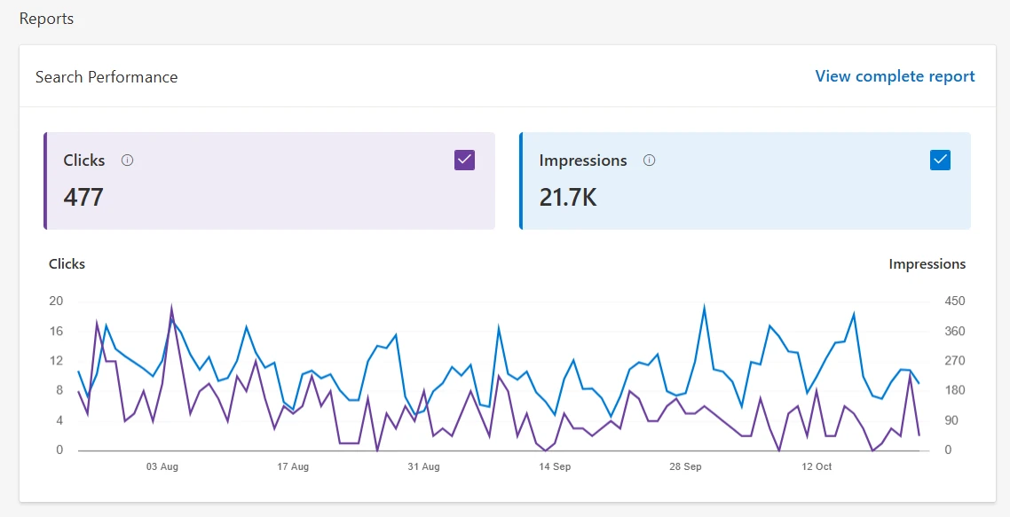Click the 12 Oct date label

point(817,466)
